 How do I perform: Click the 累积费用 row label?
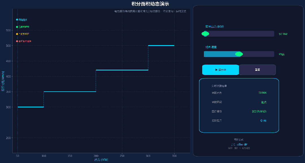217,121
